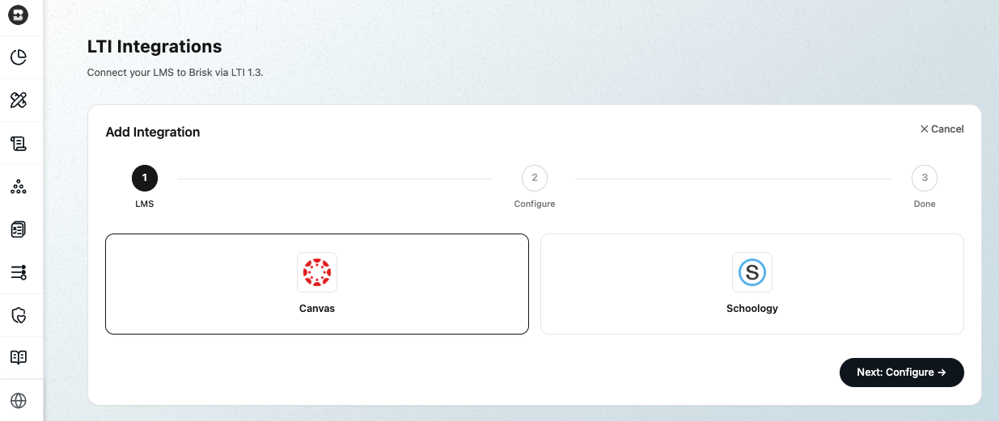The width and height of the screenshot is (999, 421).
Task: Go to step 3 Done circle
Action: click(x=925, y=178)
